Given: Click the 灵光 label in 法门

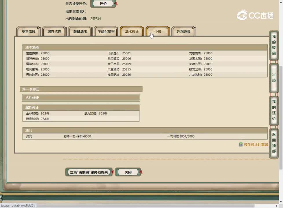Looking at the screenshot, I should click(29, 136).
